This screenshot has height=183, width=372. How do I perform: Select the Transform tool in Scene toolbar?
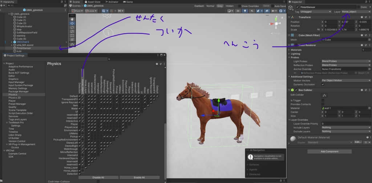coord(72,40)
